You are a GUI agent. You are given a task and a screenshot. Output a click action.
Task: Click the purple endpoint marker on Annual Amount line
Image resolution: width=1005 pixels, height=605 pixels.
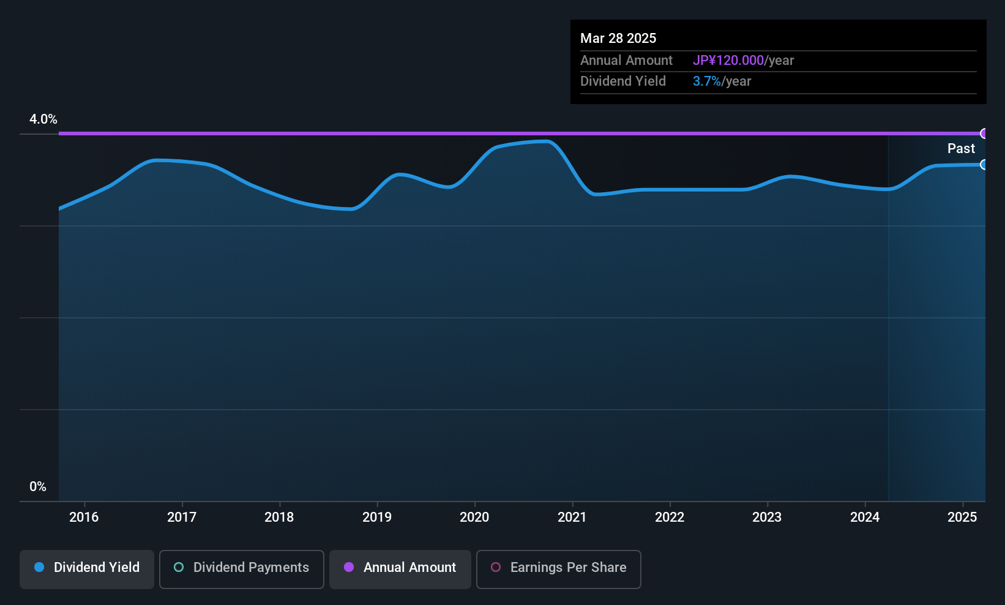pos(984,133)
